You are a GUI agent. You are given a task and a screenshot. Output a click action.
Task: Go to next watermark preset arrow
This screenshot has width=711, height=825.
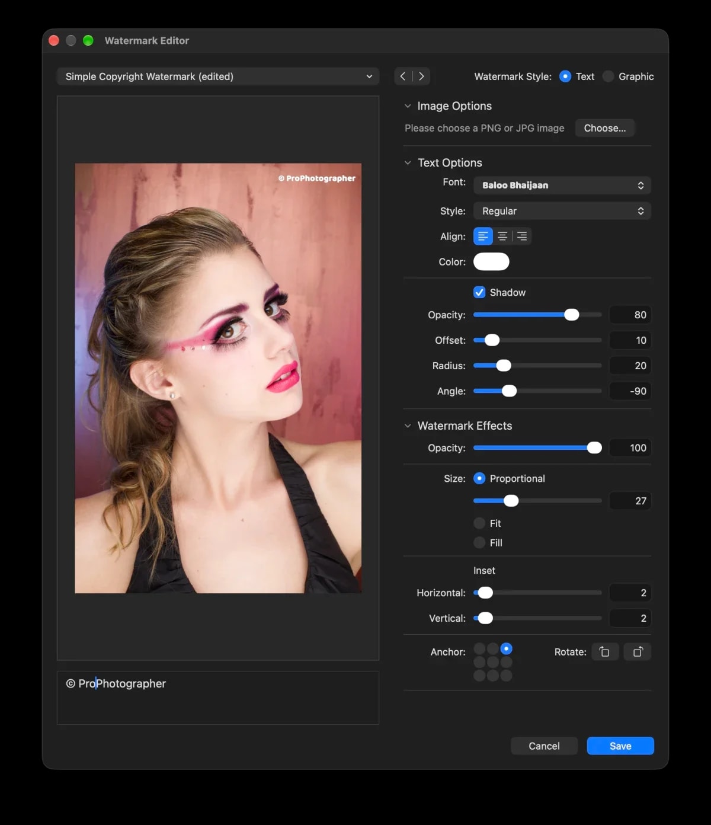pyautogui.click(x=421, y=76)
